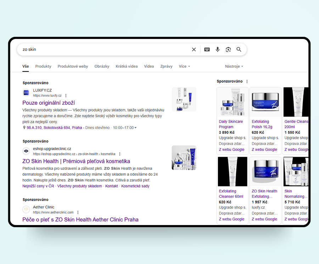
Task: Click the location pin icon by Sokolovská address
Action: click(x=24, y=128)
